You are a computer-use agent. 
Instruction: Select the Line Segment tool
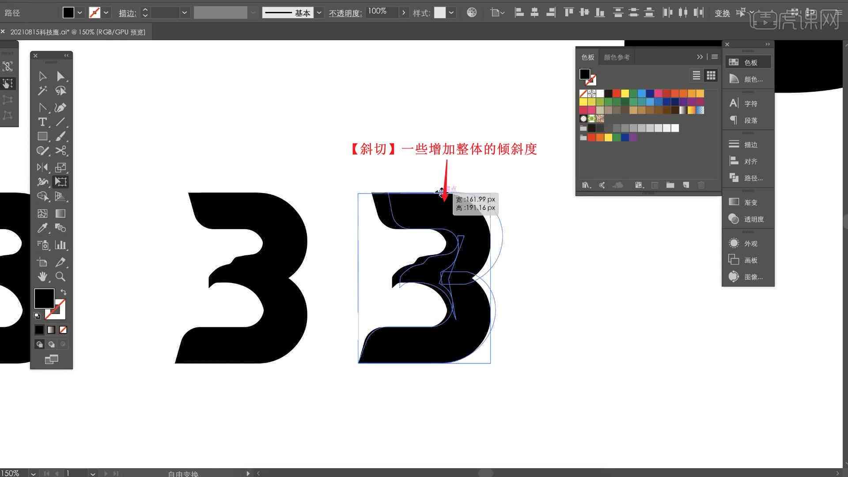tap(61, 122)
